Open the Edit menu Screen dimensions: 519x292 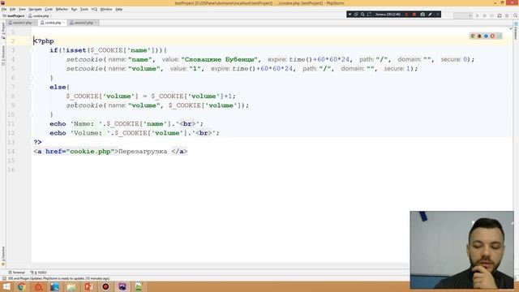tap(13, 9)
